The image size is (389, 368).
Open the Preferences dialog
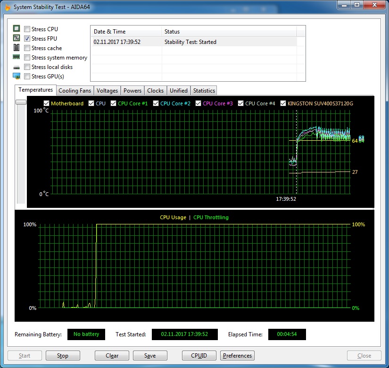coord(238,356)
